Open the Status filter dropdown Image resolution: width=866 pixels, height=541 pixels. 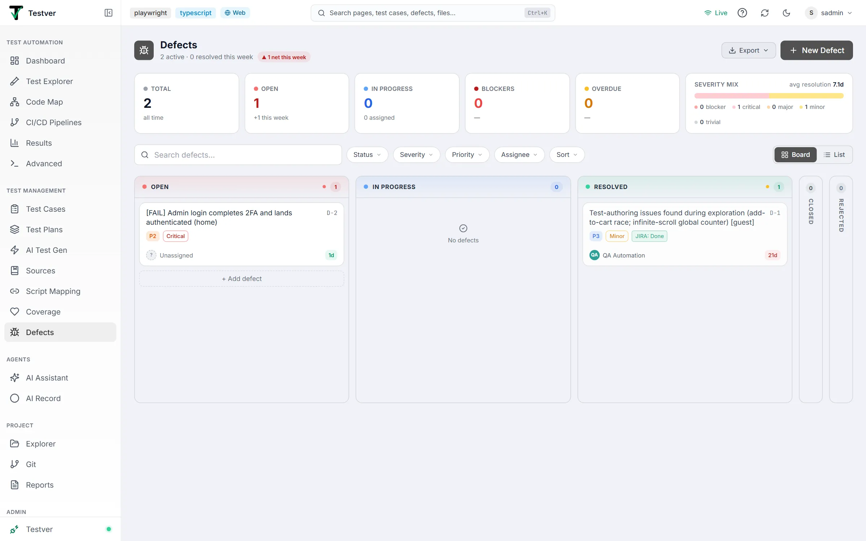(x=367, y=155)
